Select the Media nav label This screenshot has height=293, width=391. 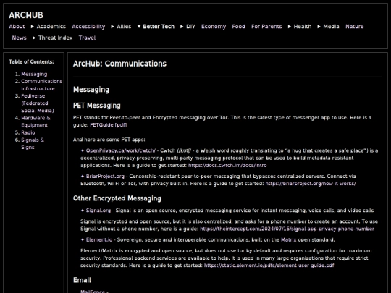coord(331,27)
